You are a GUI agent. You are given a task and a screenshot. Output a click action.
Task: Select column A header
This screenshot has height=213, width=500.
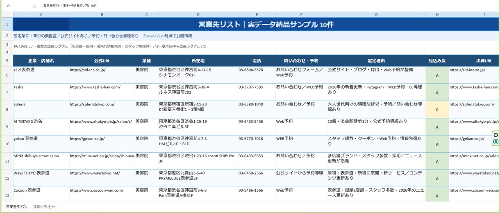coord(41,15)
